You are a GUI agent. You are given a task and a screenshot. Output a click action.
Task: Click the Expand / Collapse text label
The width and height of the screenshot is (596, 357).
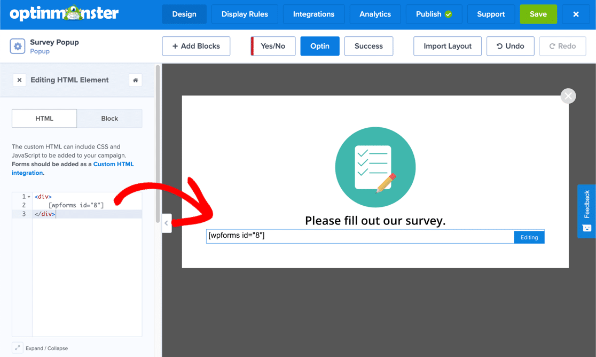point(47,348)
